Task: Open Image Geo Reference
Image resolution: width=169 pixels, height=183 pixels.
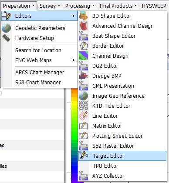Action: point(118,96)
